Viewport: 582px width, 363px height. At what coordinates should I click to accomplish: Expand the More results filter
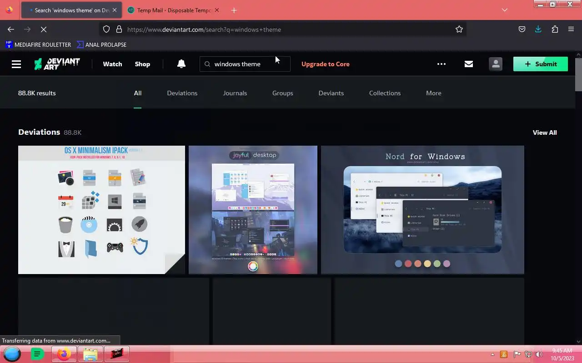point(433,93)
